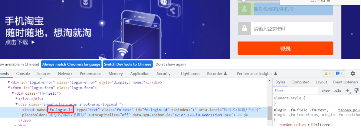Viewport: 361px width, 129px height.
Task: Click the element.style { rule
Action: coord(289,98)
